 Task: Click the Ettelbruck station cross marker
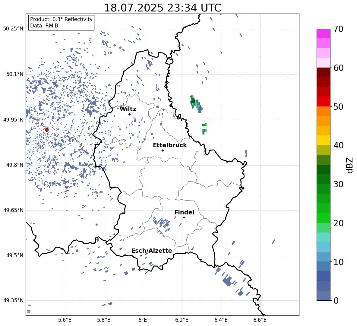[163, 150]
